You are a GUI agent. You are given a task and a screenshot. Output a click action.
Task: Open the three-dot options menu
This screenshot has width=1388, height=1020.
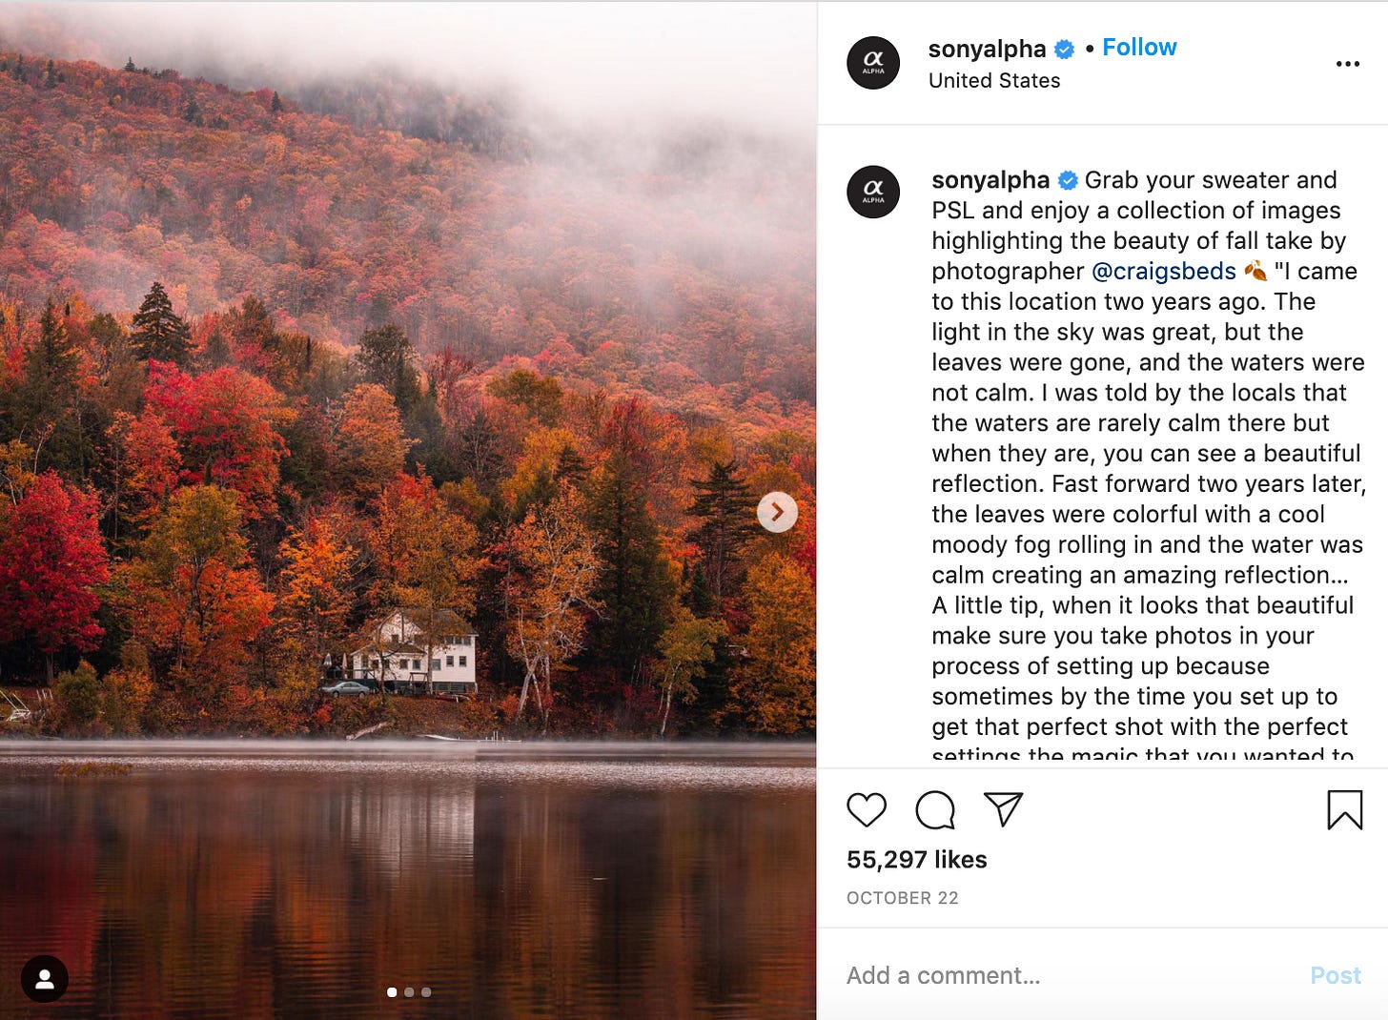coord(1348,63)
